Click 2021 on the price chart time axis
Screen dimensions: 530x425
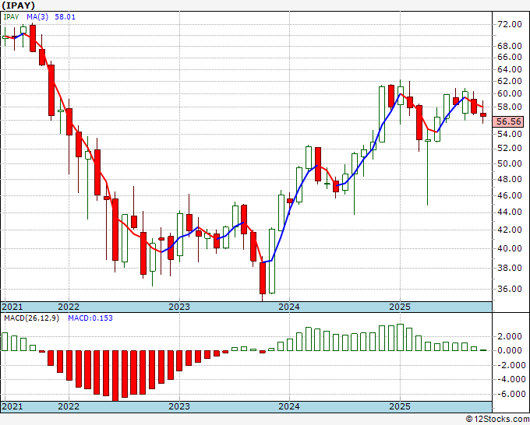(x=12, y=307)
